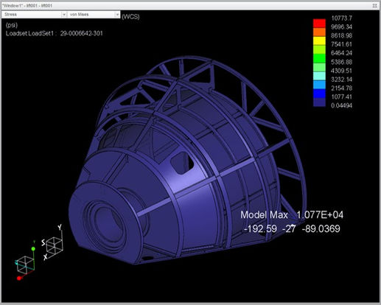The image size is (381, 305).
Task: Click the (WCS) coordinate system label
Action: click(x=130, y=17)
